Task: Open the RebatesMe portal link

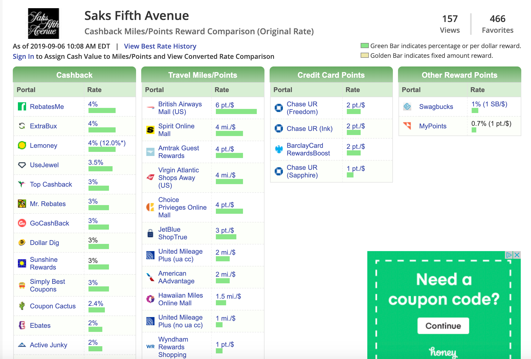Action: pos(47,107)
